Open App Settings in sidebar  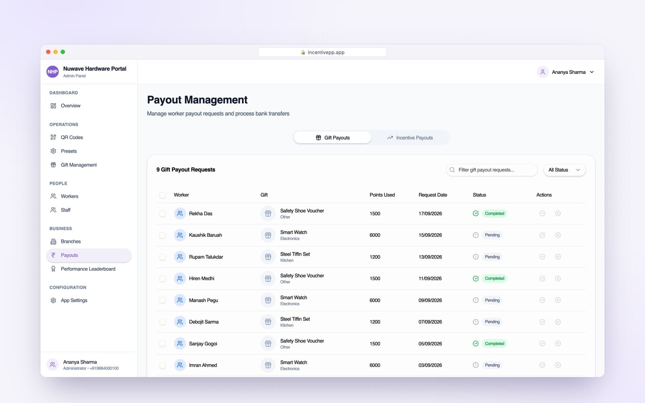(89, 300)
